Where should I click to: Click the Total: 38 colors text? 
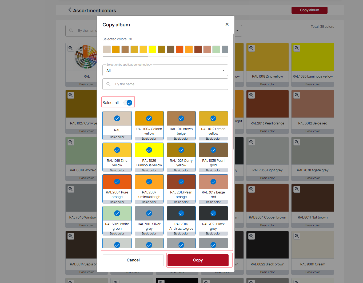tap(322, 26)
